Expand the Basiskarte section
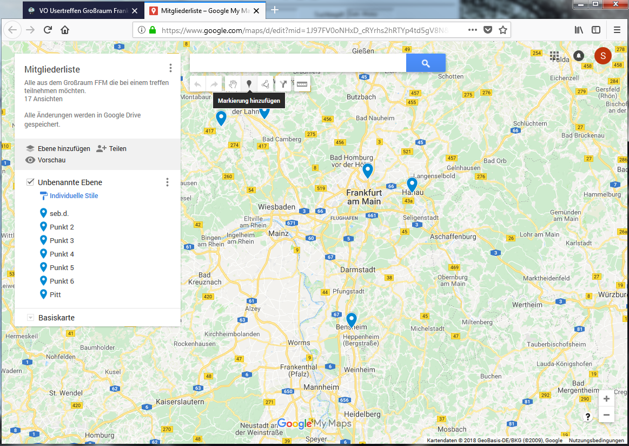 [31, 318]
